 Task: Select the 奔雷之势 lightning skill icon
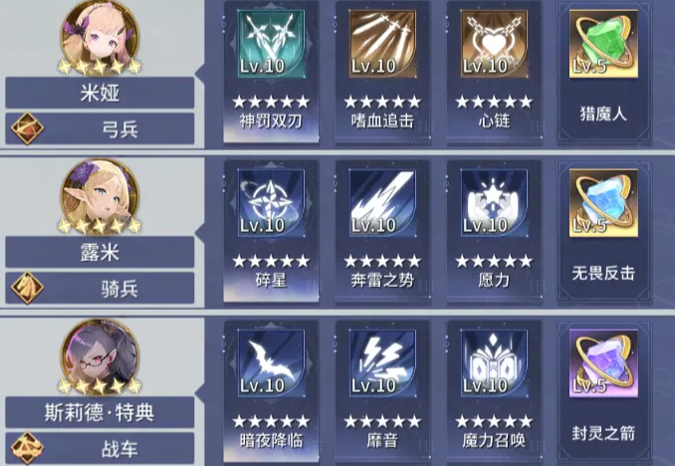tap(382, 203)
